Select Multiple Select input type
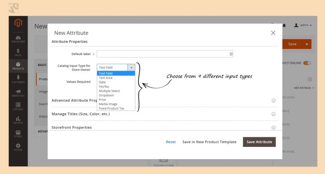The width and height of the screenshot is (325, 174). 116,91
